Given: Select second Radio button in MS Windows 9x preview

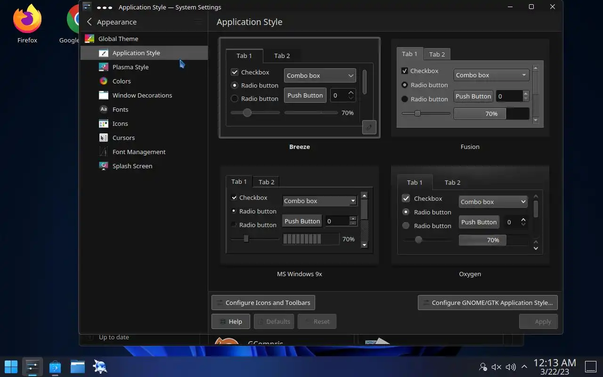Looking at the screenshot, I should [x=234, y=225].
